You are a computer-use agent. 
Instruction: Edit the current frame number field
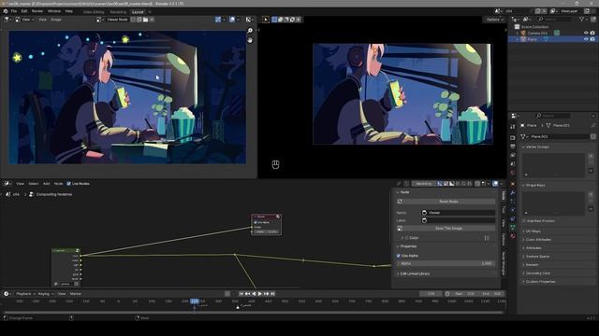click(x=431, y=294)
